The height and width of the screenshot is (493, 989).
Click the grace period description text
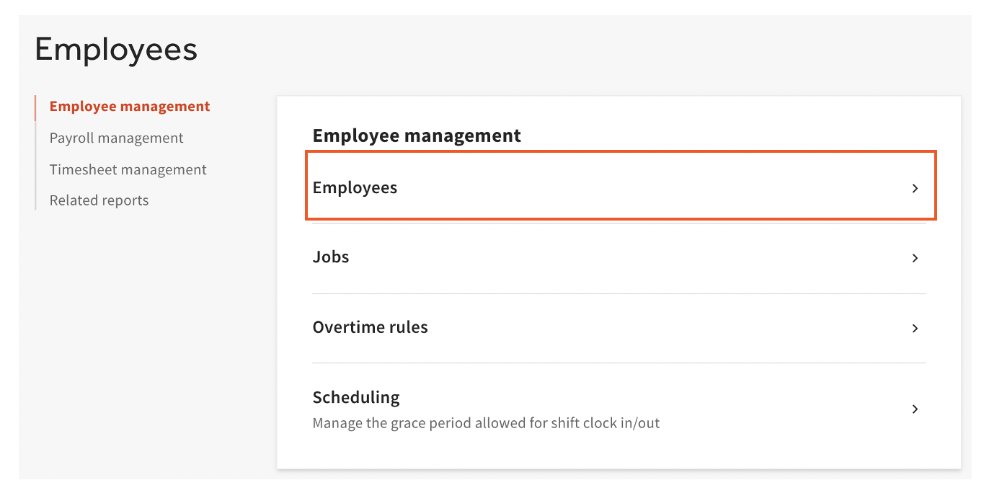pos(486,423)
